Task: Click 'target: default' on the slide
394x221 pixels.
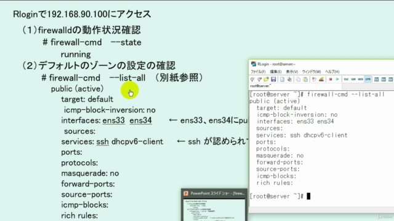Action: [x=87, y=99]
